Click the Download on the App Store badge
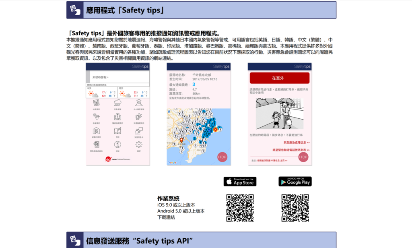This screenshot has height=248, width=412. pyautogui.click(x=240, y=182)
